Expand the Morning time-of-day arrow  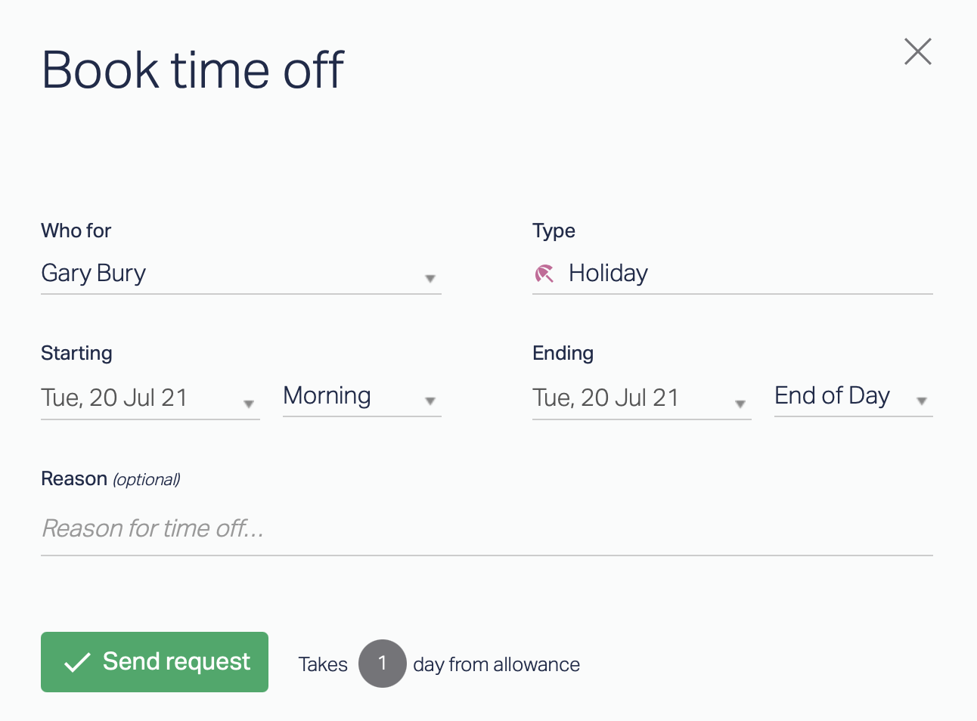pos(430,401)
